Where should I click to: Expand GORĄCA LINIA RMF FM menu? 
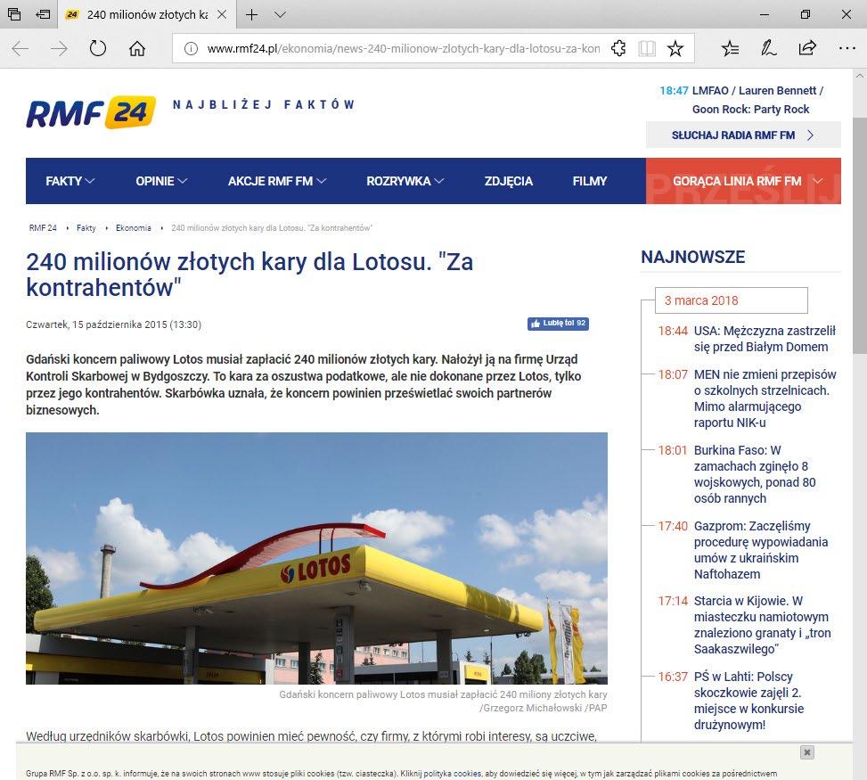[x=744, y=181]
